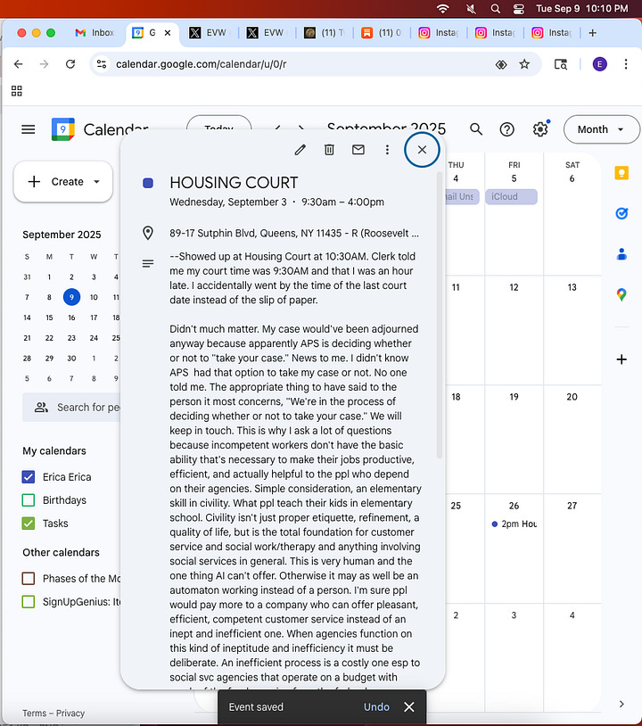
Task: Toggle Birthdays calendar checkbox
Action: pos(29,500)
